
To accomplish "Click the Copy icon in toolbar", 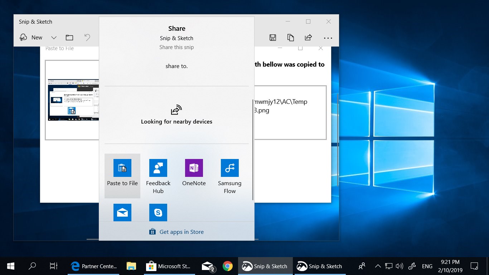I will 291,38.
